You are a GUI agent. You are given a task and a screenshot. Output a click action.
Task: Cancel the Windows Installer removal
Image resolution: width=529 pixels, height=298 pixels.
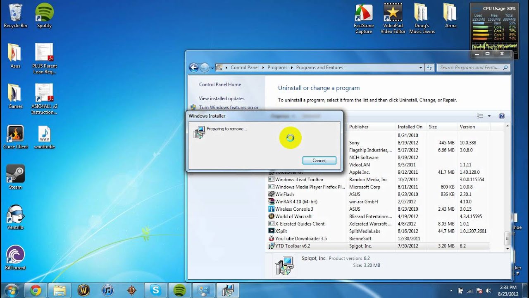319,161
